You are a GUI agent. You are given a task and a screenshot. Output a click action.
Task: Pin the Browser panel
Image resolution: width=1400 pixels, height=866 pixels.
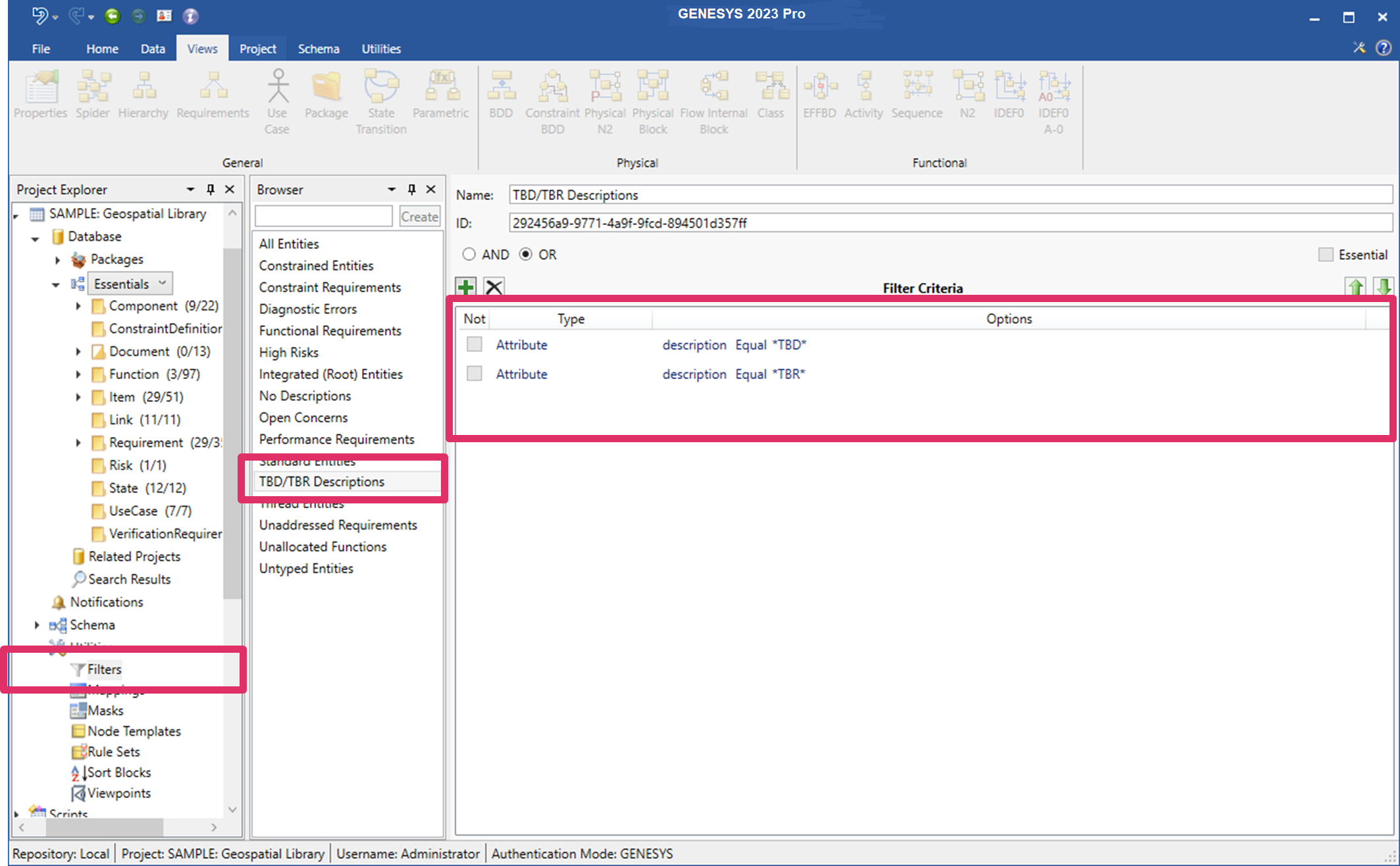[411, 190]
